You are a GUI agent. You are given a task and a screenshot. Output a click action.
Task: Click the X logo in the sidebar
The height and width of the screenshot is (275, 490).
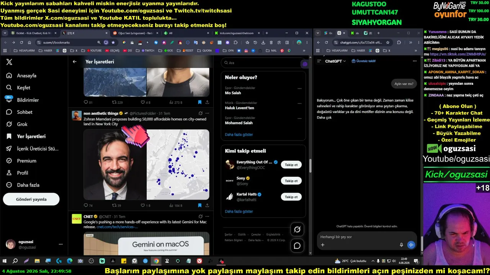(x=9, y=62)
